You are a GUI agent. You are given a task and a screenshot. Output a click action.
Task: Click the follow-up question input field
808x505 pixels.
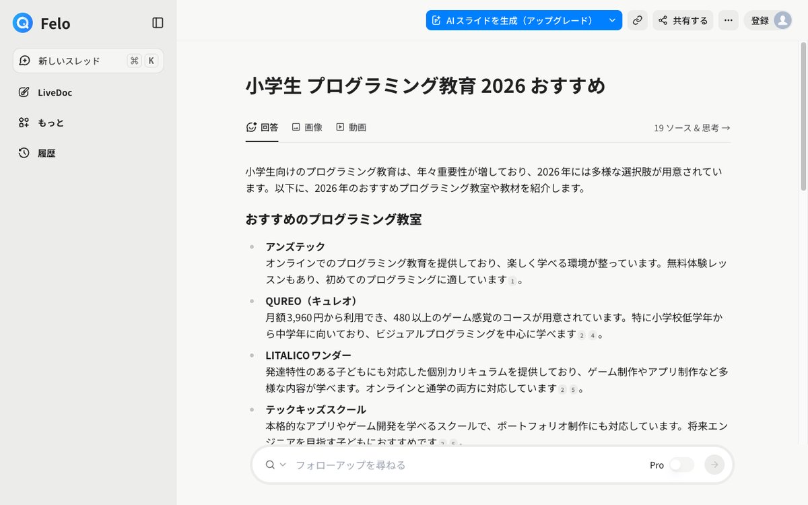point(468,465)
